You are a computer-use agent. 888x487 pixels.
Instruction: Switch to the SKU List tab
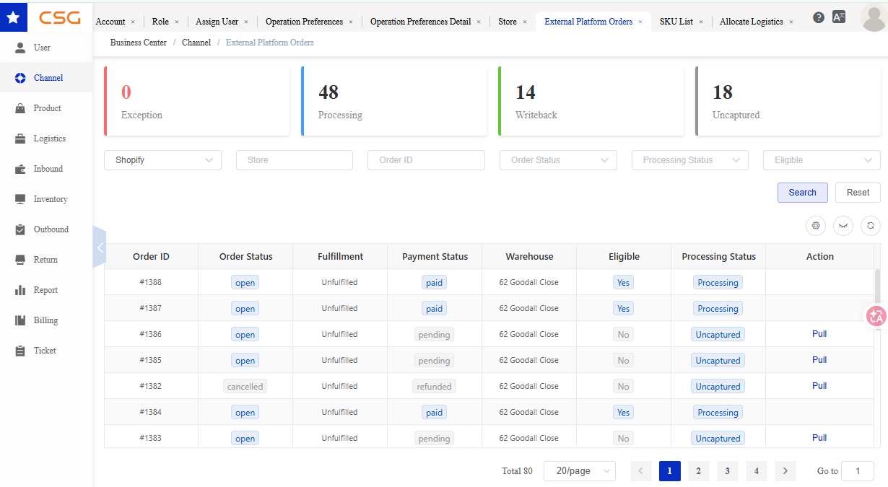pyautogui.click(x=676, y=22)
